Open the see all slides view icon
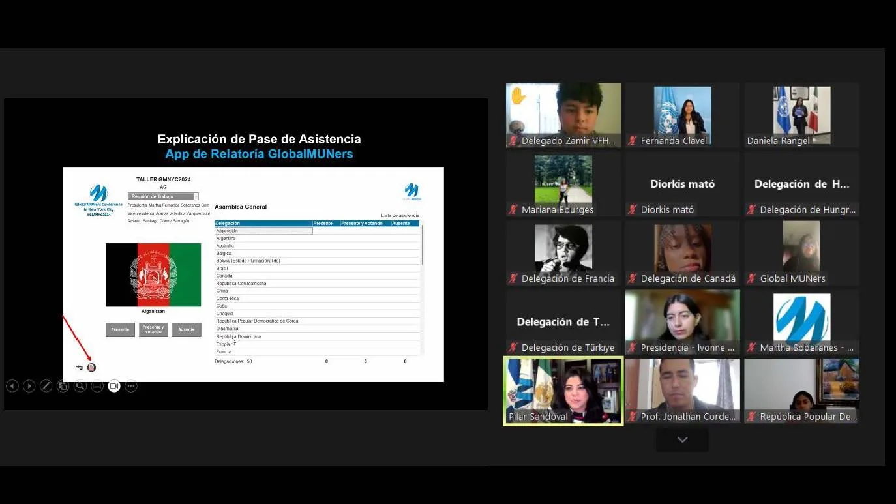Screen dimensions: 896x504 point(63,386)
